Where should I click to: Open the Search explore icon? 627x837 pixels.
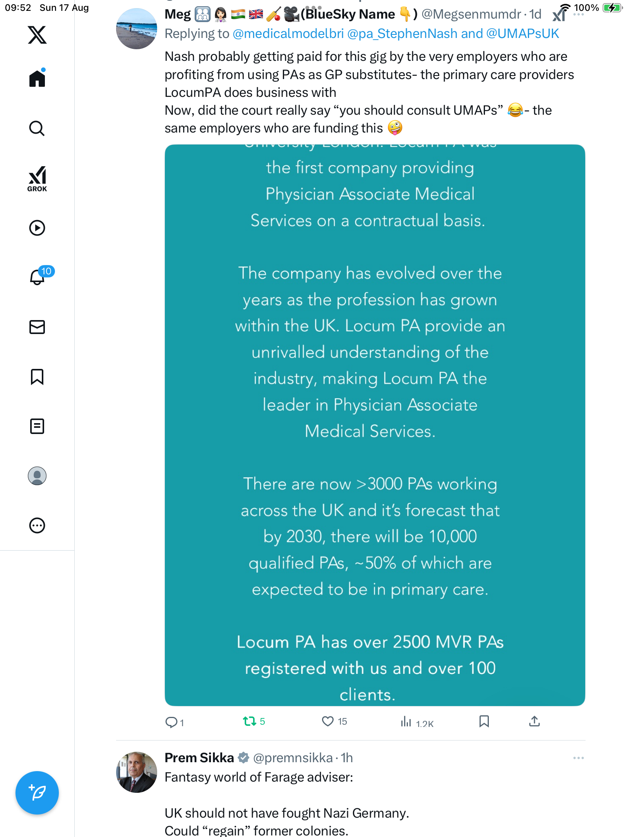tap(37, 128)
